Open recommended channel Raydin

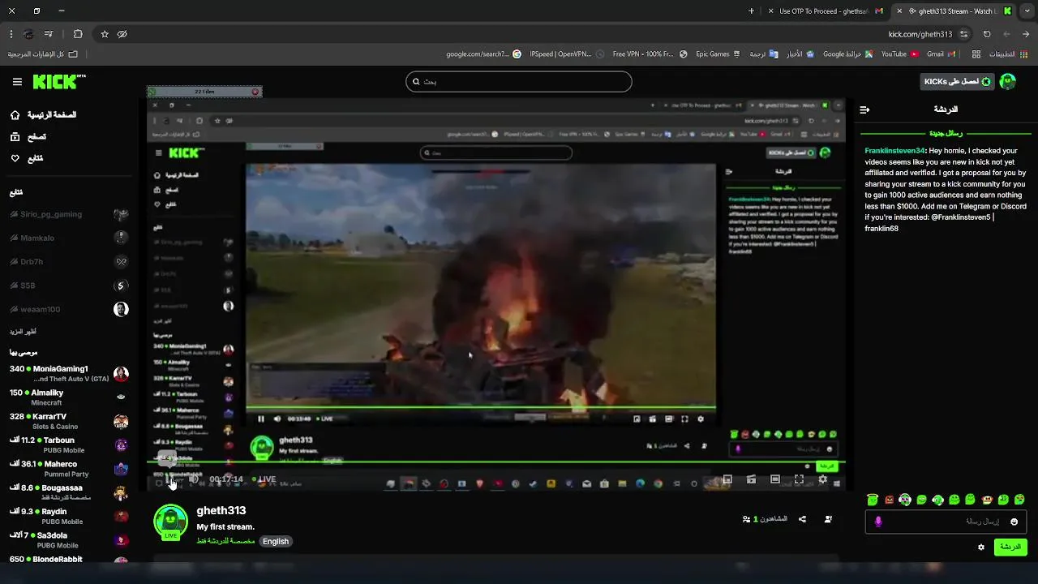[x=69, y=516]
